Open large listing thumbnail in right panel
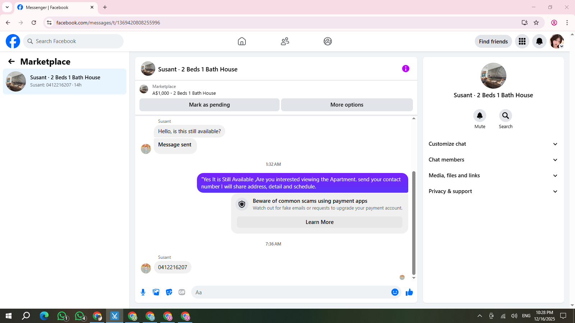Viewport: 575px width, 323px height. coord(493,76)
